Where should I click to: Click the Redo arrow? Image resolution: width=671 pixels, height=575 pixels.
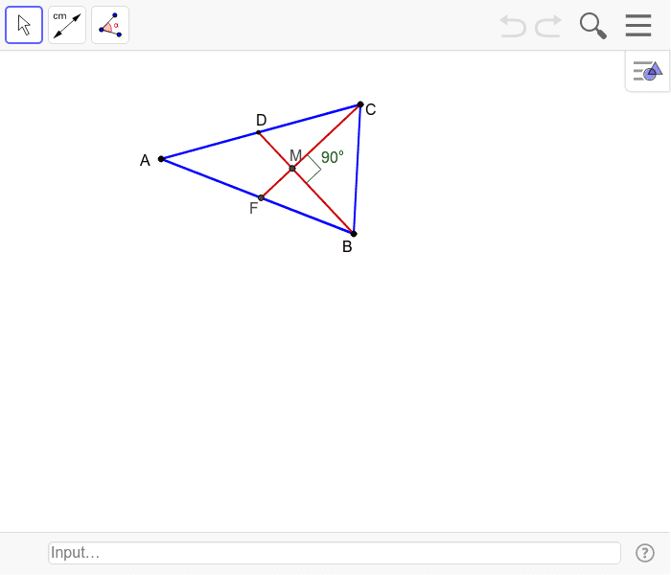tap(548, 26)
